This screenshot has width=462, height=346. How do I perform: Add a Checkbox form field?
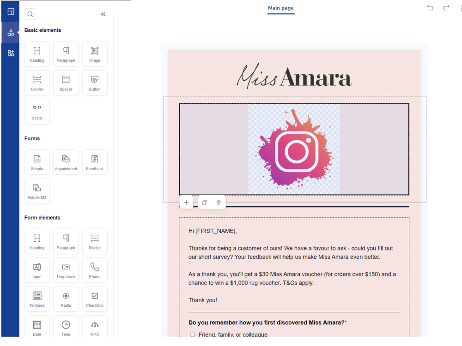(x=95, y=299)
